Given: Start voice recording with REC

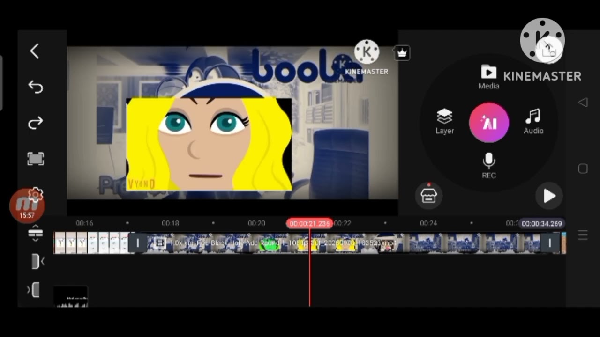Looking at the screenshot, I should pyautogui.click(x=489, y=166).
